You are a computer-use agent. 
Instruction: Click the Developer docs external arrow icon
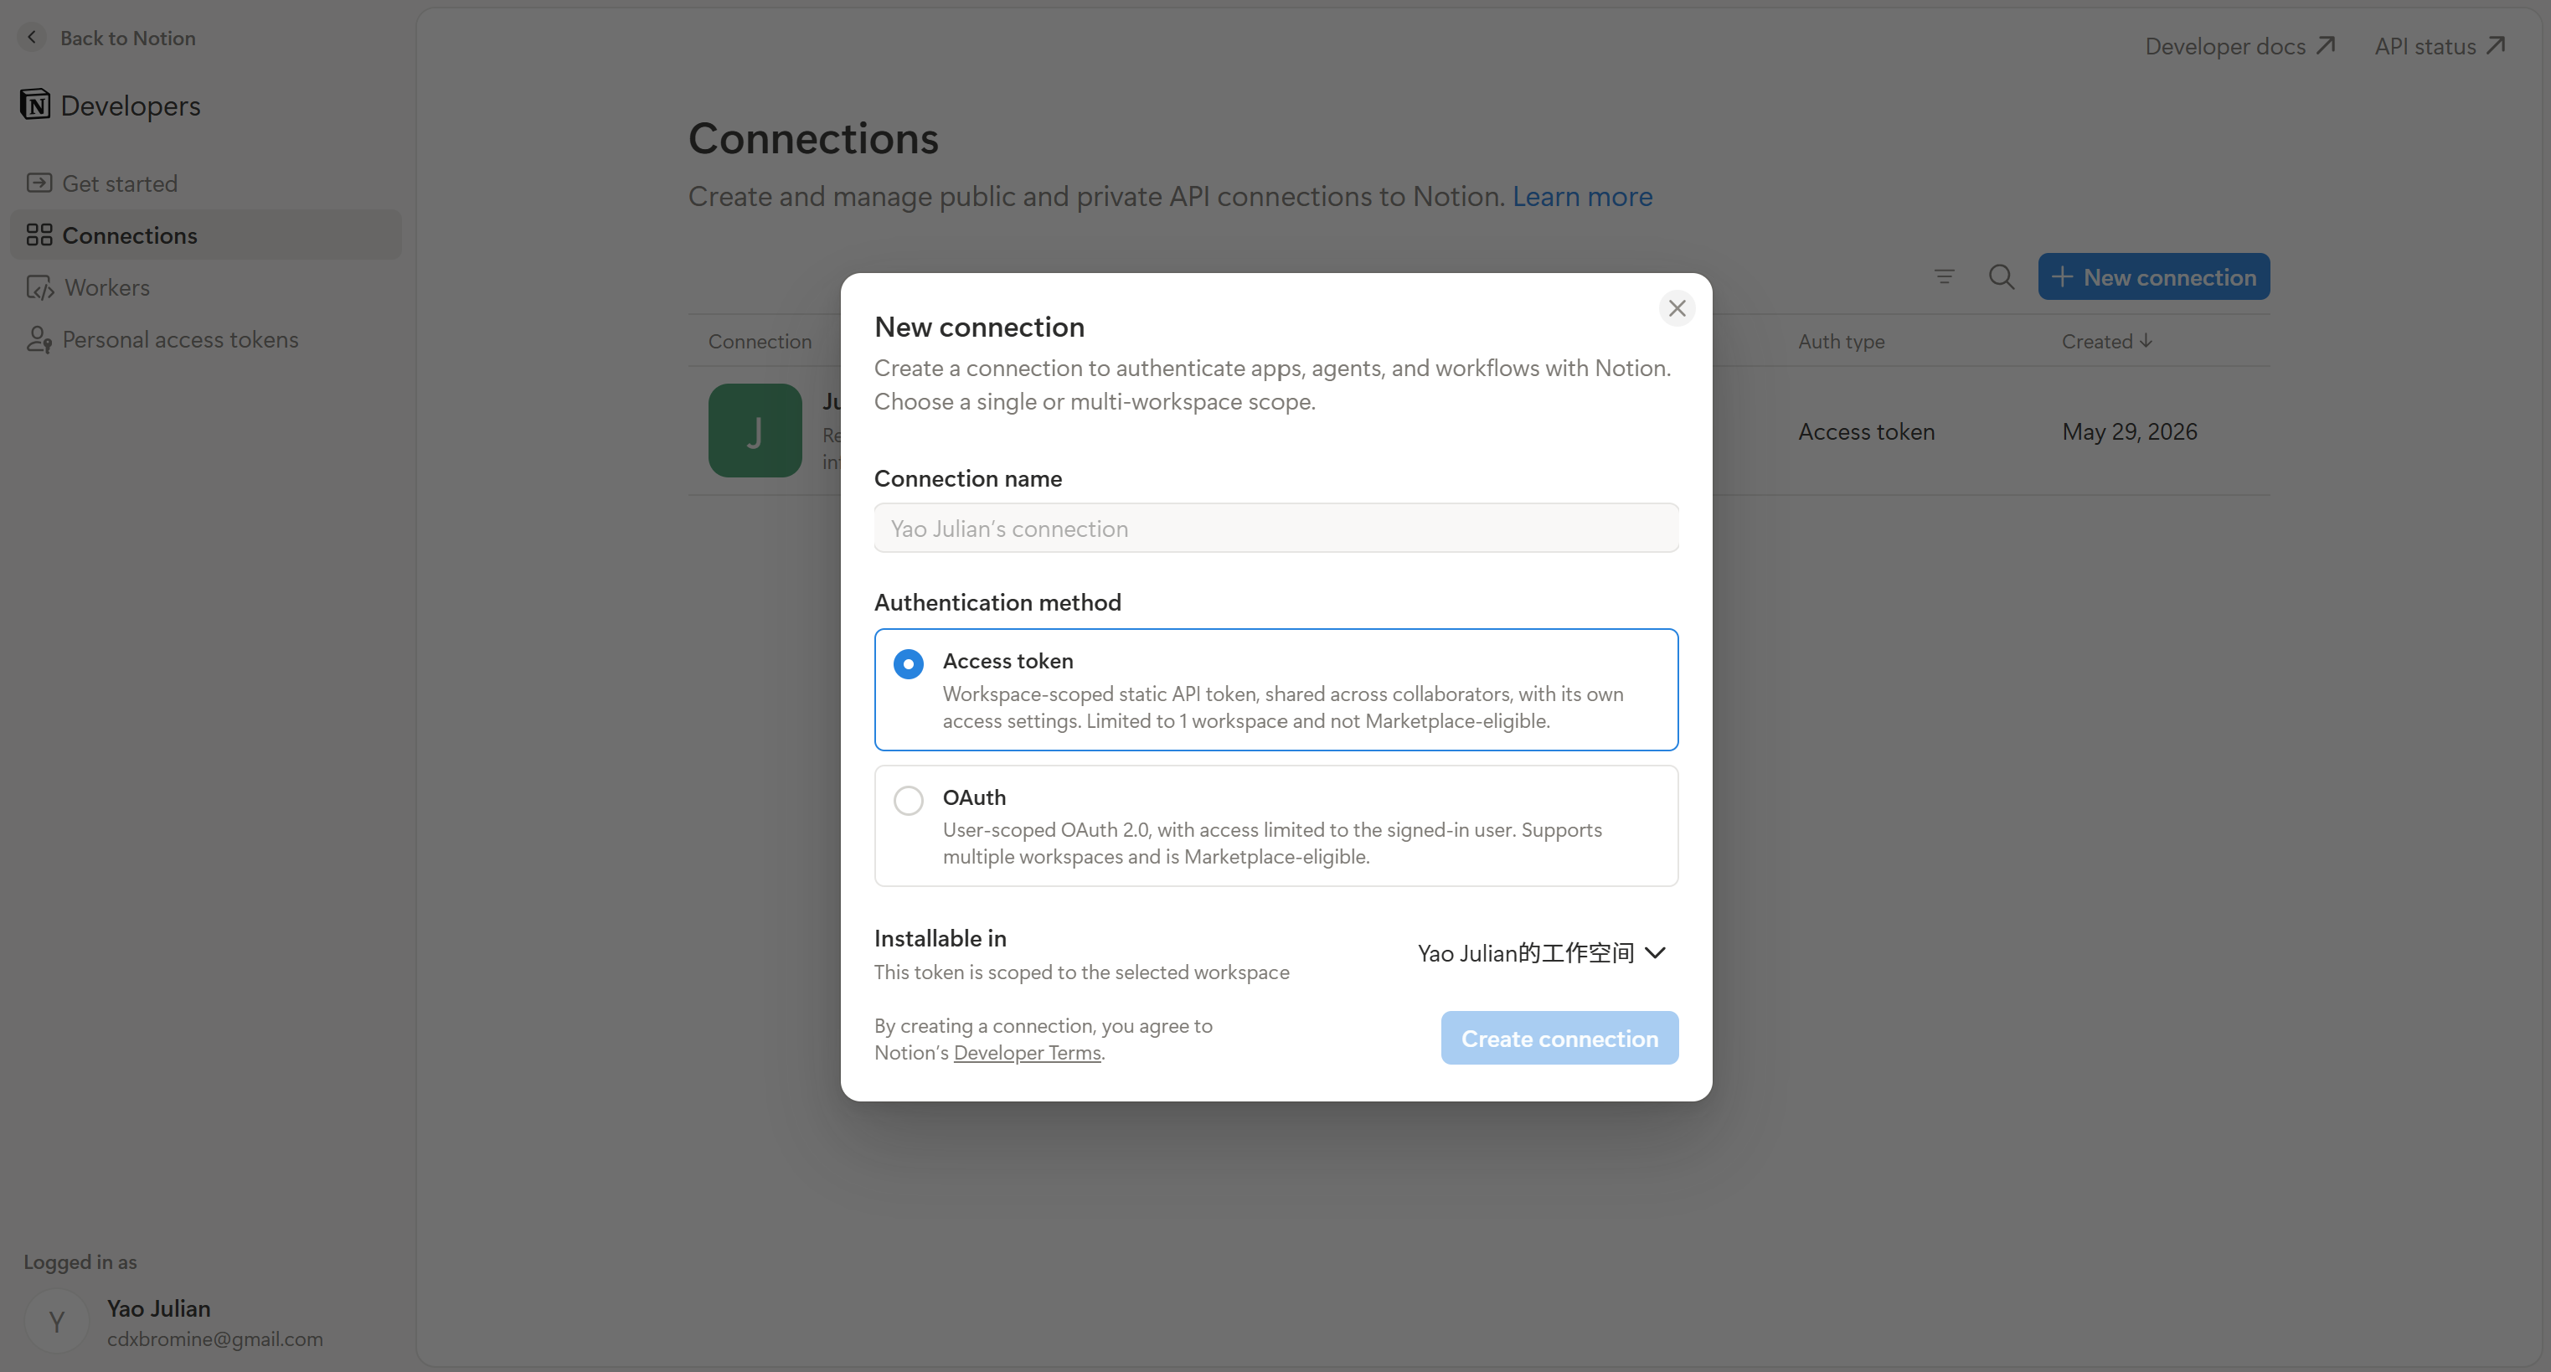tap(2327, 45)
